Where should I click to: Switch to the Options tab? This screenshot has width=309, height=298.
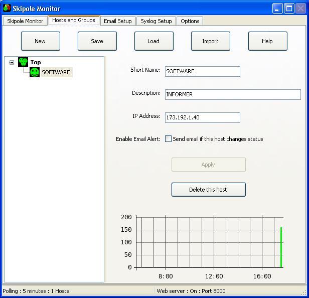pyautogui.click(x=190, y=21)
